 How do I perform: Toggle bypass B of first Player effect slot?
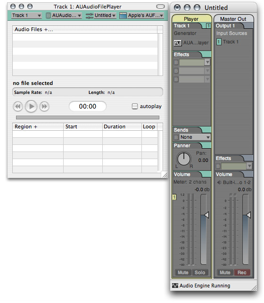176,62
